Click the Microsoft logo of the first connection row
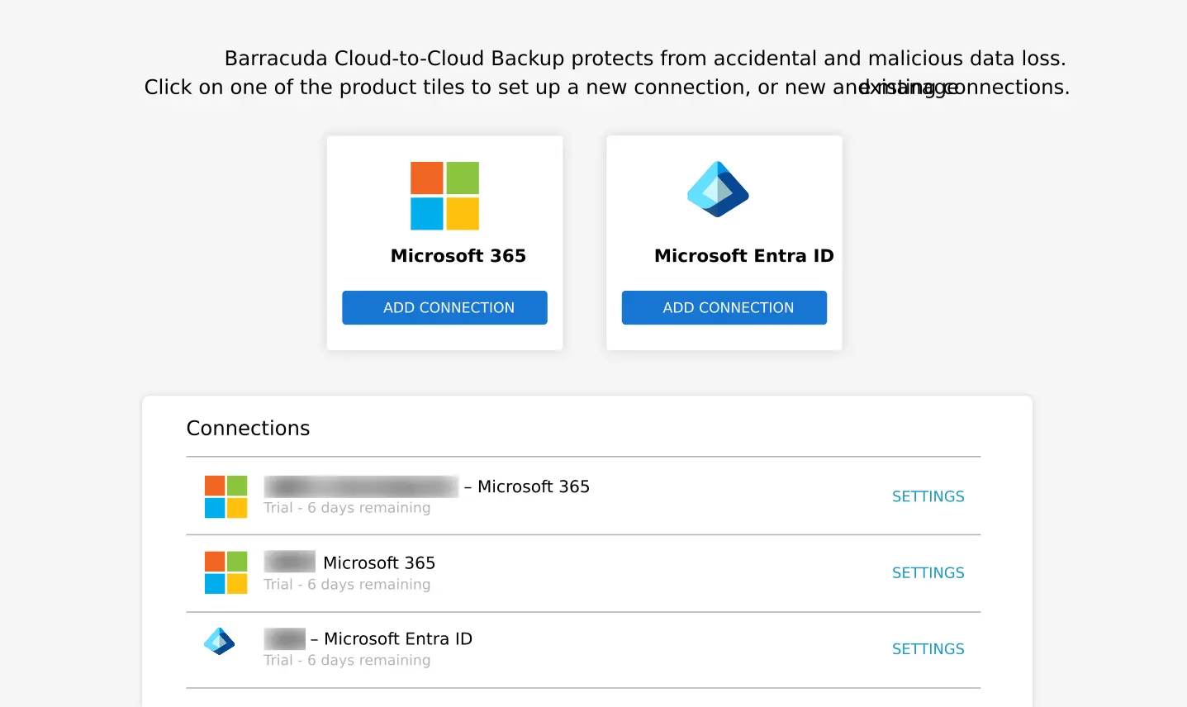 [226, 496]
